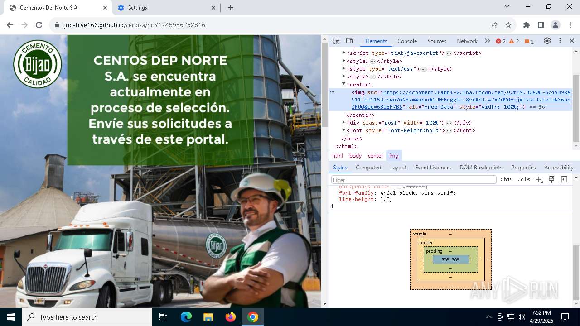Viewport: 580px width, 326px height.
Task: Toggle Chrome side panel icon
Action: tap(541, 25)
